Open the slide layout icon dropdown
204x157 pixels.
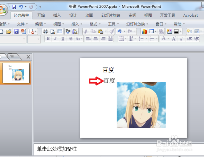(x=201, y=31)
